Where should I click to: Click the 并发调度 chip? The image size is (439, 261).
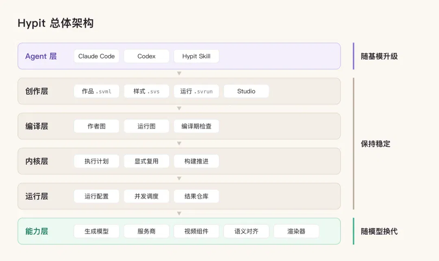click(x=146, y=196)
